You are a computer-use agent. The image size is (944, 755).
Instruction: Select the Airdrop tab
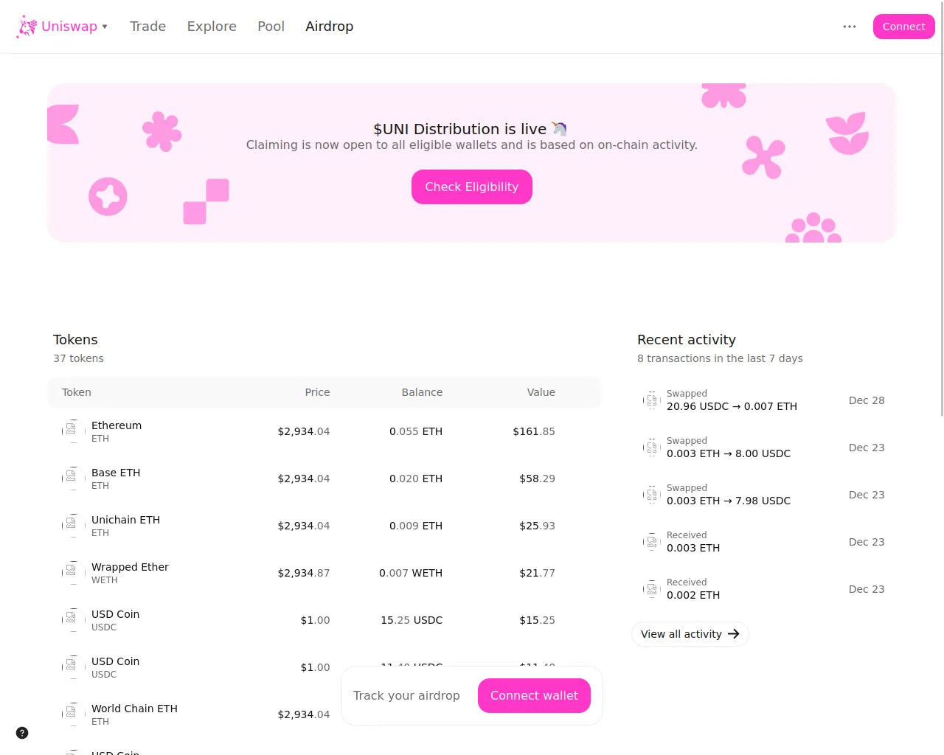329,27
